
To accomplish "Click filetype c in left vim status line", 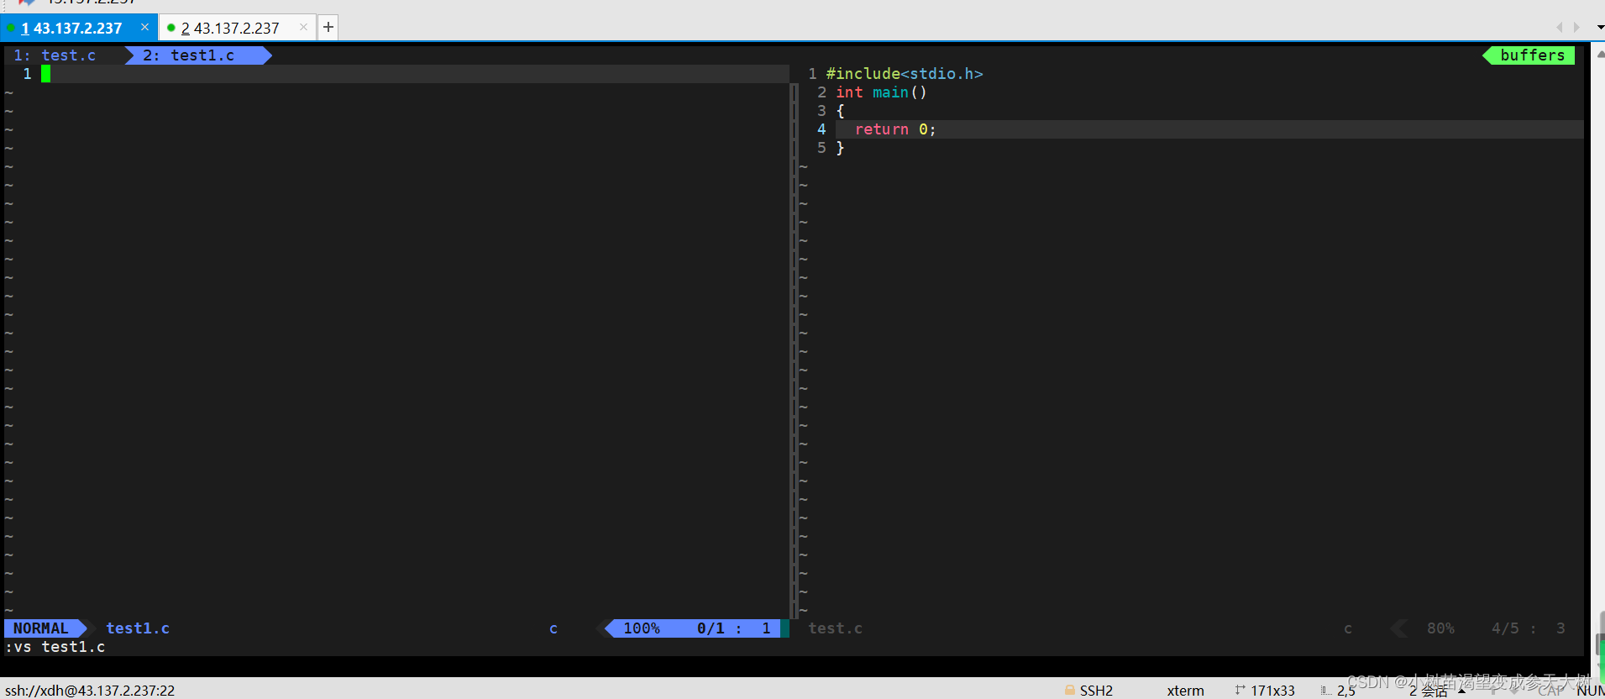I will pyautogui.click(x=553, y=628).
